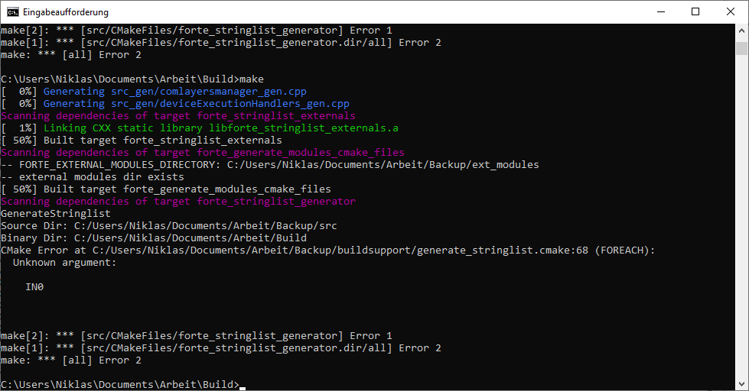Minimize the Eingabeaufforderung window
This screenshot has height=391, width=749.
(661, 12)
